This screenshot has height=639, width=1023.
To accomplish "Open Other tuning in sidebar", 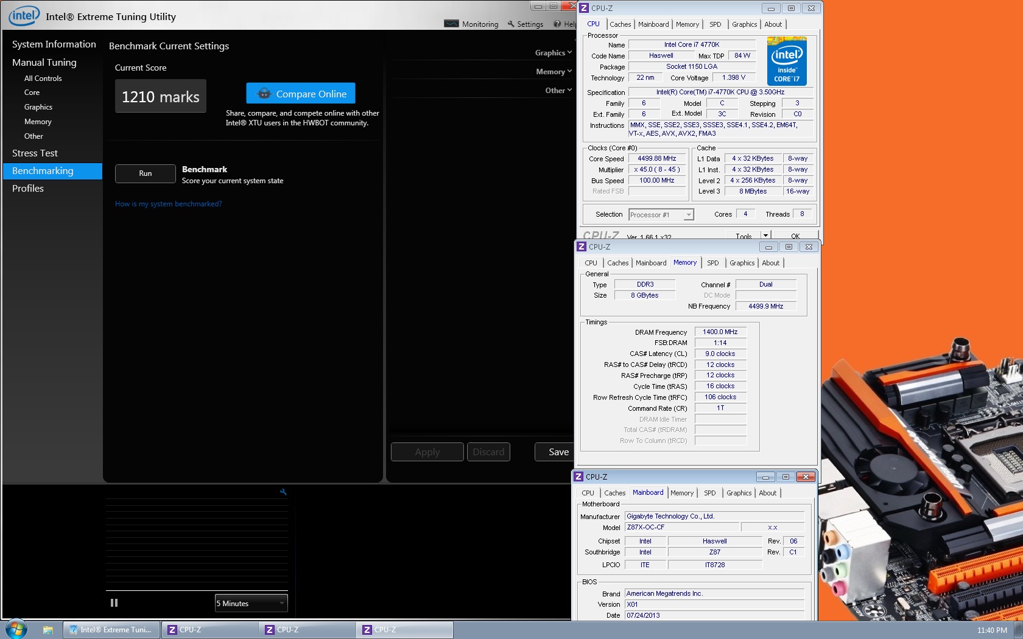I will (x=33, y=136).
